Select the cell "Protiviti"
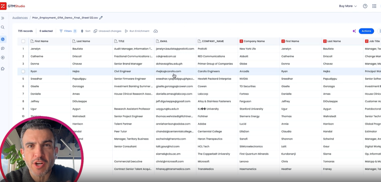Screen dimensions: 381x182 coord(217,49)
